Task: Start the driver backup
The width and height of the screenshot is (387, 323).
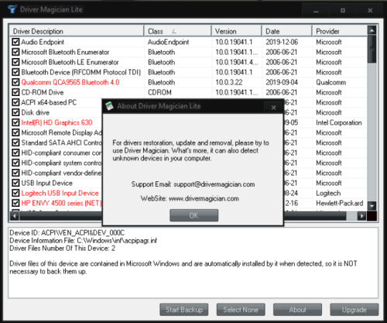Action: pos(184,310)
